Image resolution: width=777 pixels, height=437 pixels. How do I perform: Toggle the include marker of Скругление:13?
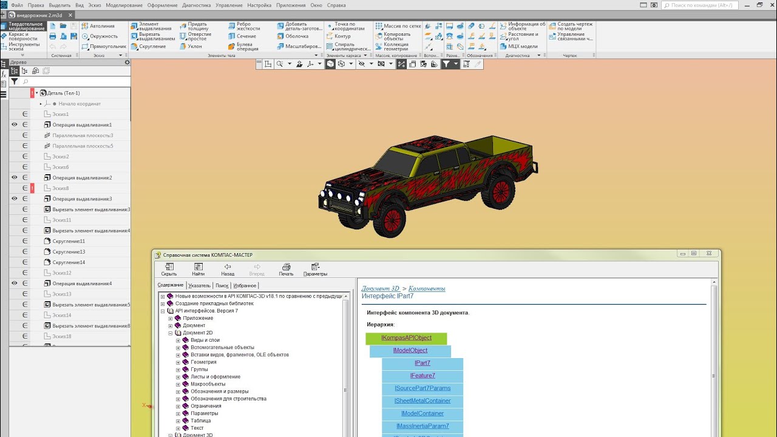point(25,251)
